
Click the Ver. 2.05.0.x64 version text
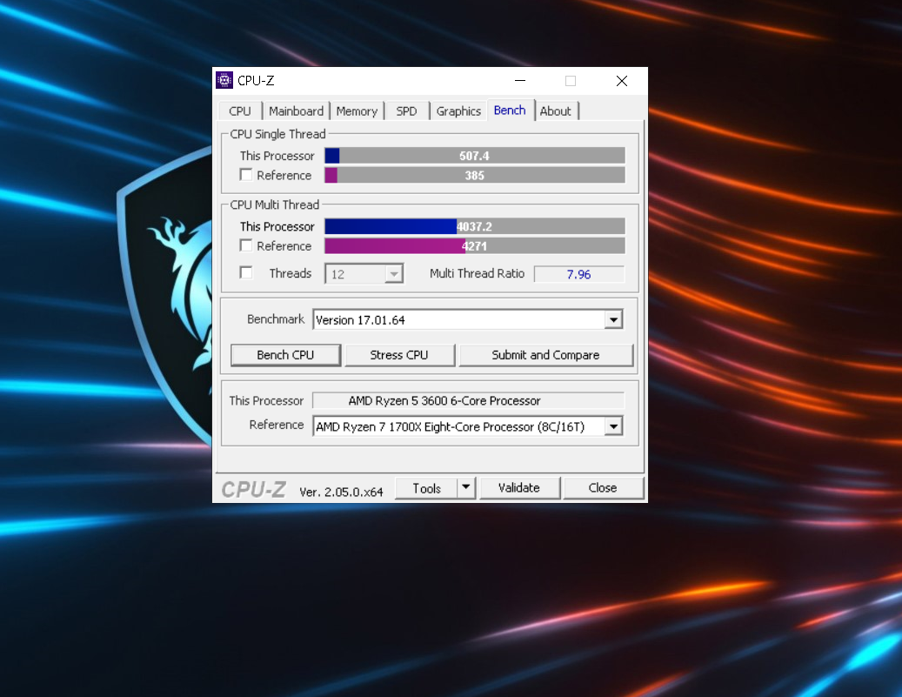[x=341, y=493]
